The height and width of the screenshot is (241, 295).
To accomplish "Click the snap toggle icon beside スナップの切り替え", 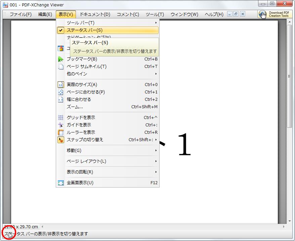I will click(x=60, y=140).
